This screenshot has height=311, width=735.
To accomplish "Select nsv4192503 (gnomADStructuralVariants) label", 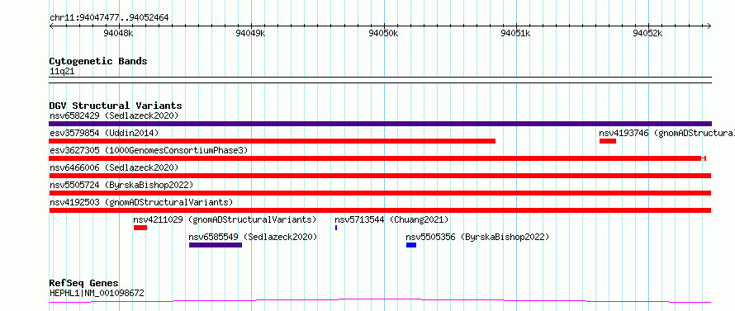I will 141,202.
